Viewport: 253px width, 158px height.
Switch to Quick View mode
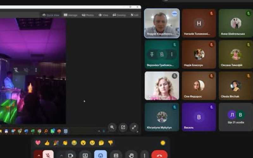click(x=51, y=15)
